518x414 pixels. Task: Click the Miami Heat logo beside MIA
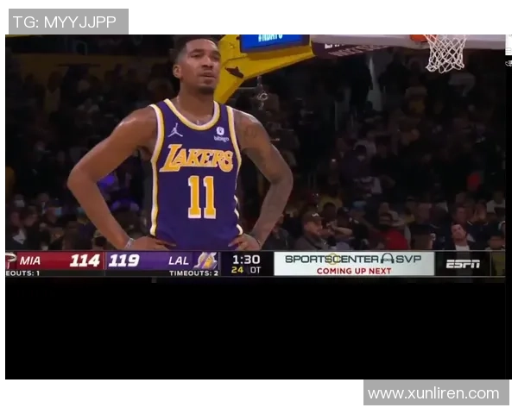coord(11,260)
